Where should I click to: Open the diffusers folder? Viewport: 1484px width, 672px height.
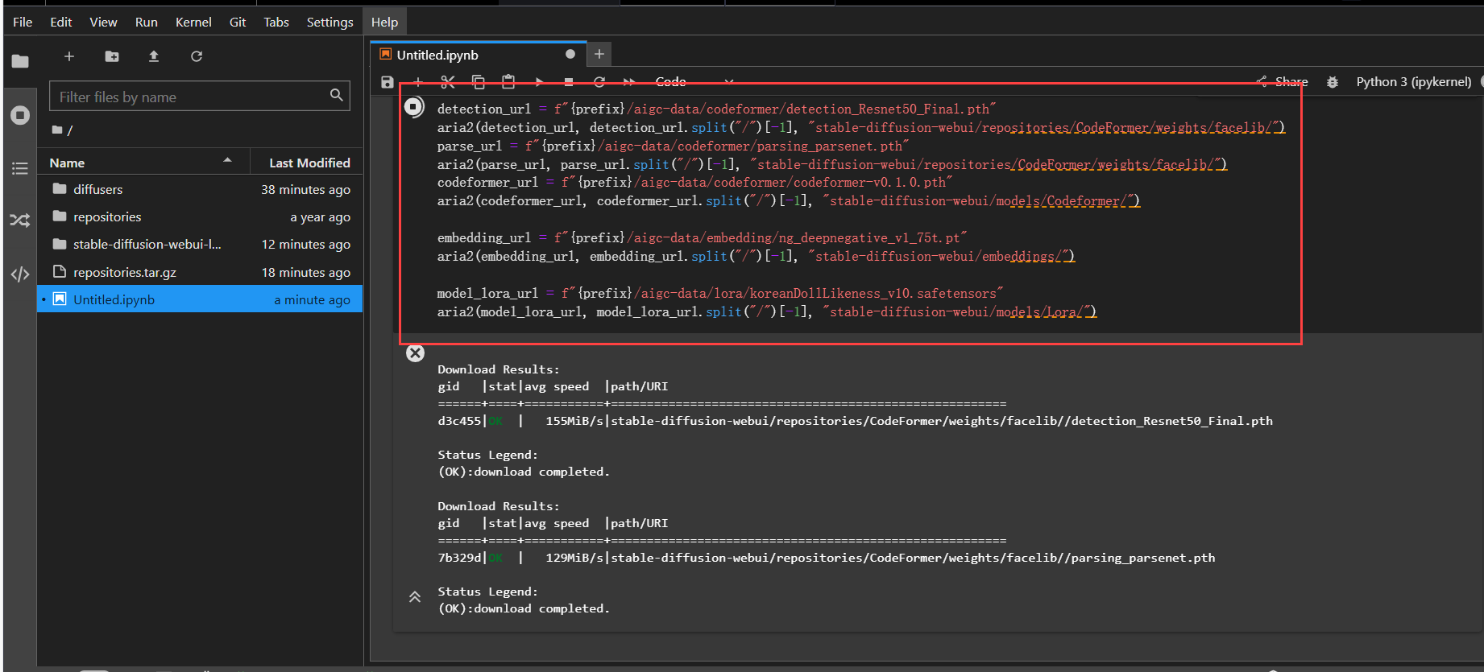(x=200, y=190)
